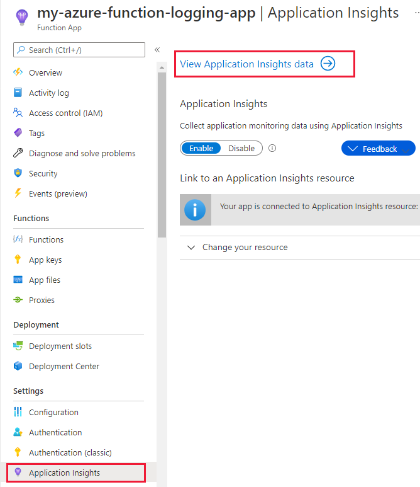Click 'Link to an Application Insights resource' heading
The image size is (420, 487).
pos(267,178)
